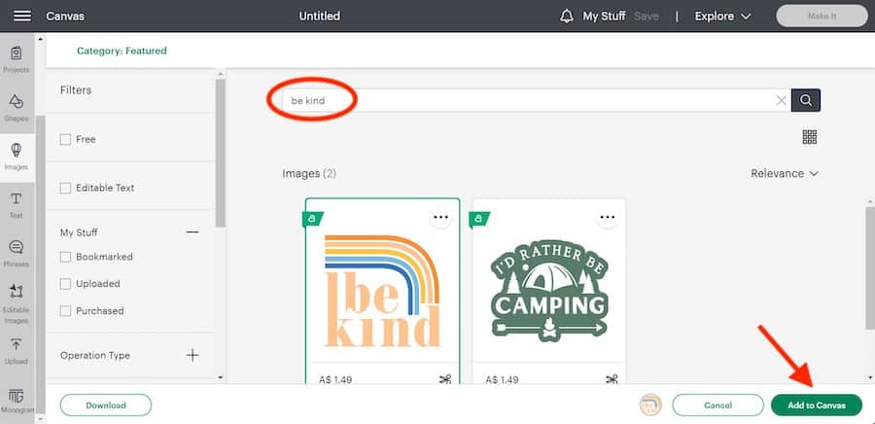
Task: Open the Text sidebar tool
Action: coord(17,205)
